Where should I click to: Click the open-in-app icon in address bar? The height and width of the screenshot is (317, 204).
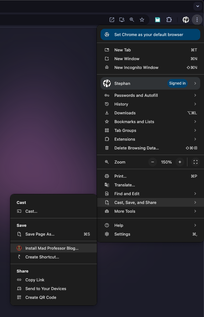point(112,20)
